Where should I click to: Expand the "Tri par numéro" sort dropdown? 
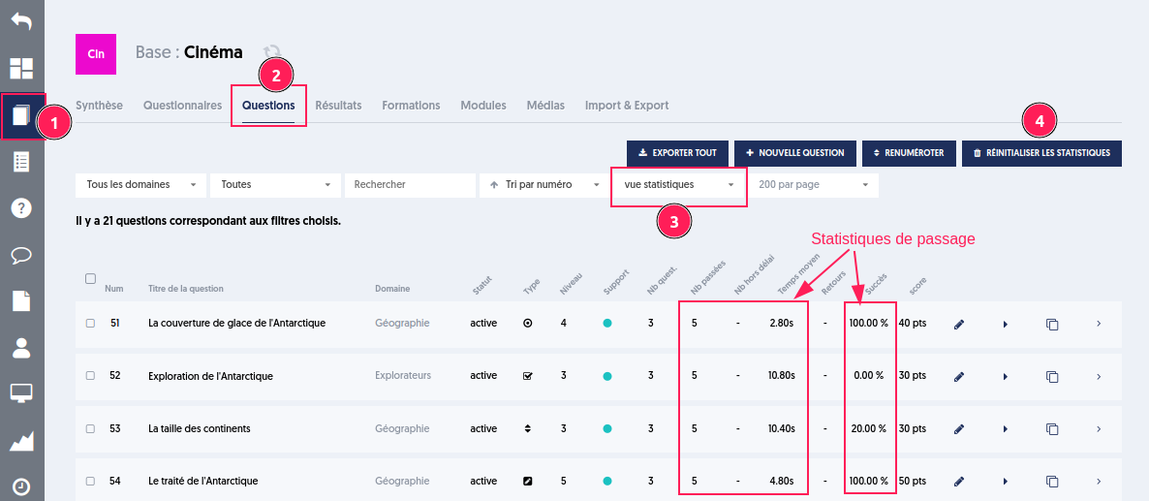(x=543, y=184)
